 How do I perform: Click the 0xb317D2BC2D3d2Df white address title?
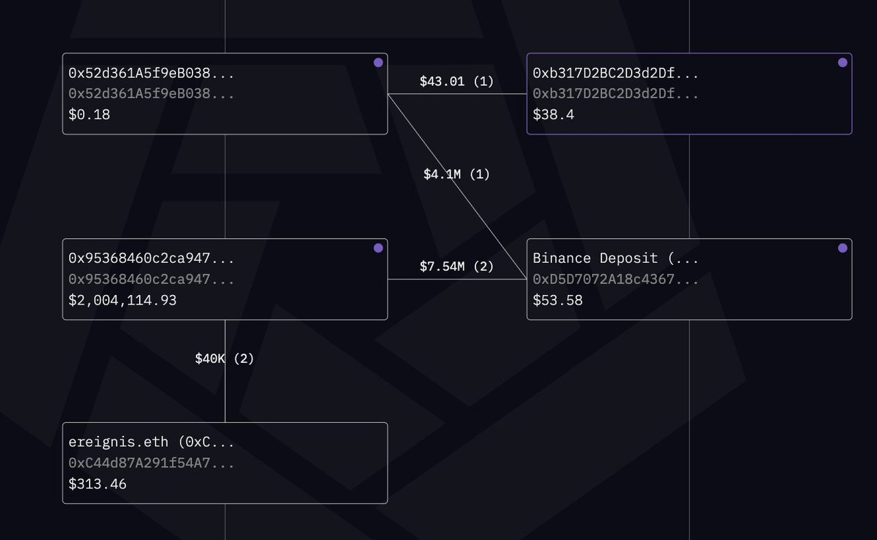615,73
